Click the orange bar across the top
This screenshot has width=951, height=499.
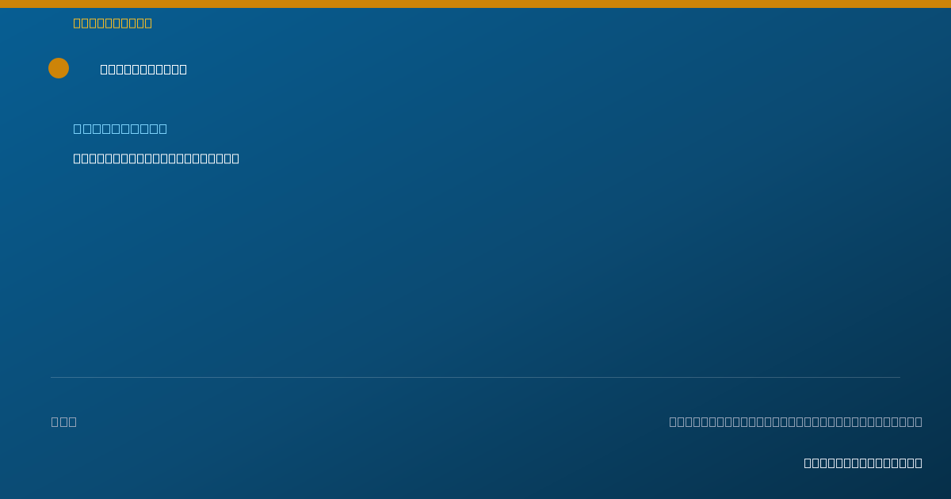475,4
